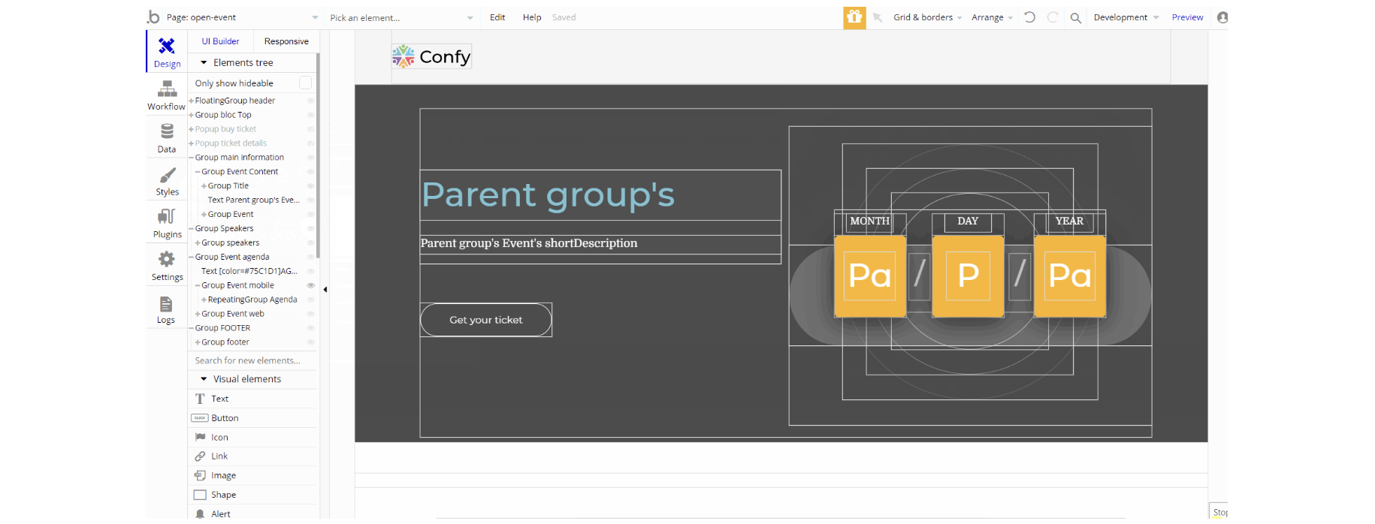Expand the Popup buy ticket tree item
This screenshot has width=1375, height=524.
point(192,129)
